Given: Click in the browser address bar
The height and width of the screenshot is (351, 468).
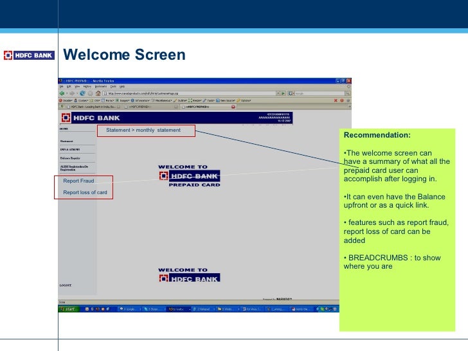Looking at the screenshot, I should tap(189, 93).
